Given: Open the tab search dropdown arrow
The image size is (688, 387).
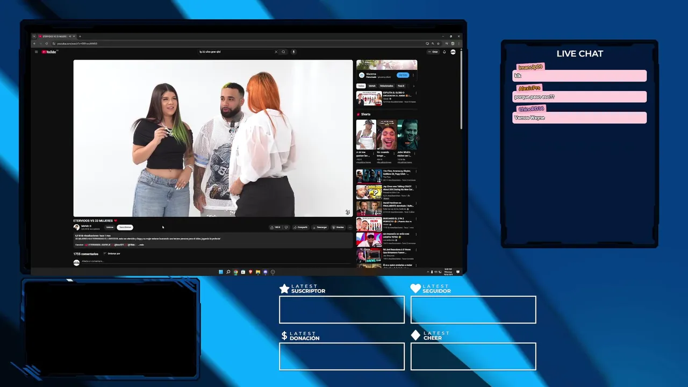Looking at the screenshot, I should pos(34,36).
